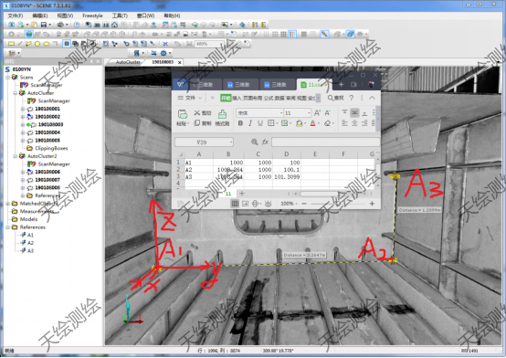Open the Freestyle menu
Viewport: 506px width, 358px height.
pos(92,16)
